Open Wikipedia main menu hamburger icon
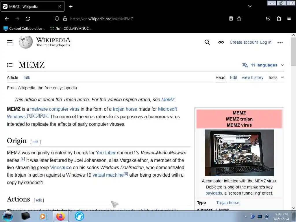Screen dimensions: 296x222 [10, 42]
